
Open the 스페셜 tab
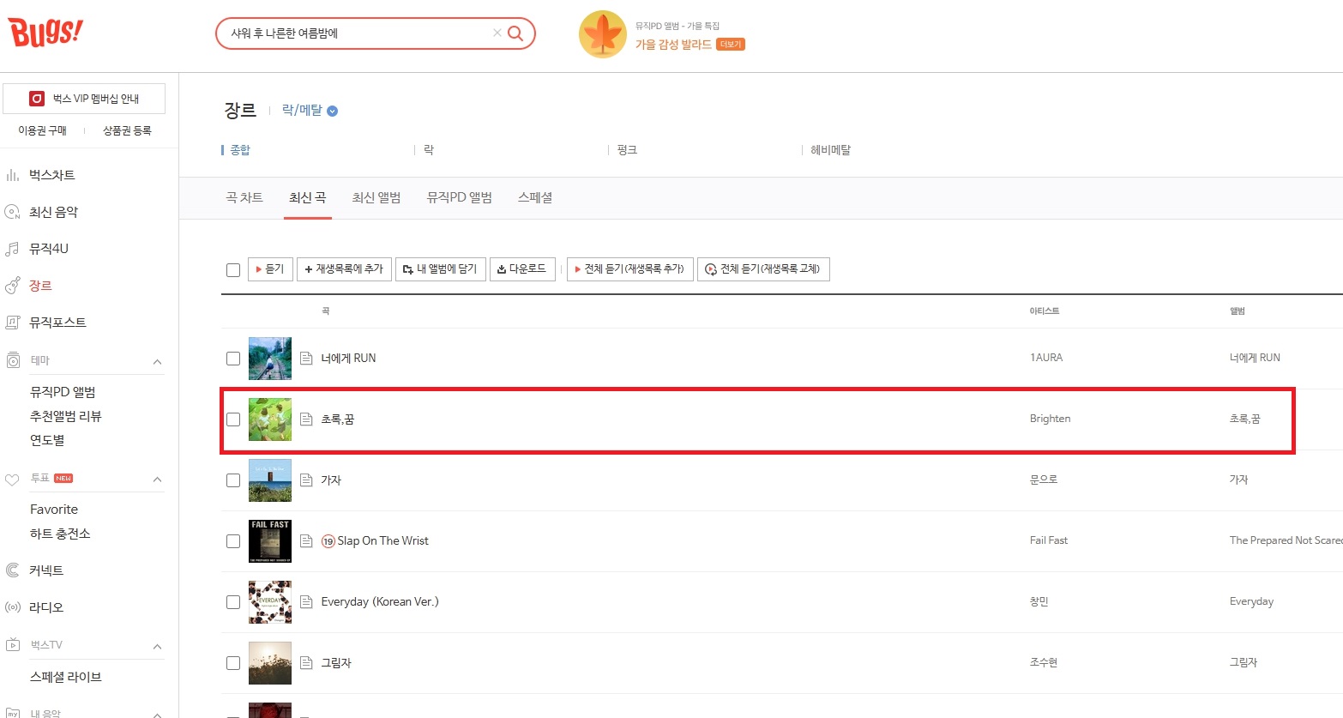click(535, 198)
